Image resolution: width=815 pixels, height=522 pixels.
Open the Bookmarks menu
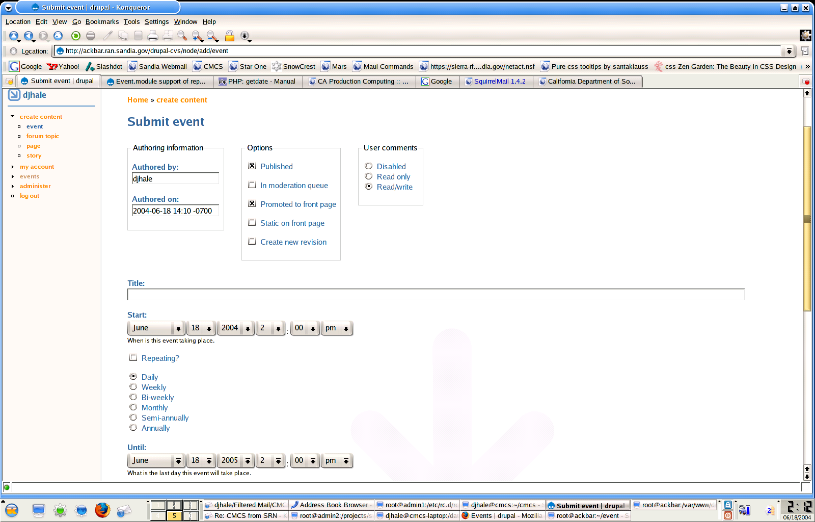[x=102, y=22]
